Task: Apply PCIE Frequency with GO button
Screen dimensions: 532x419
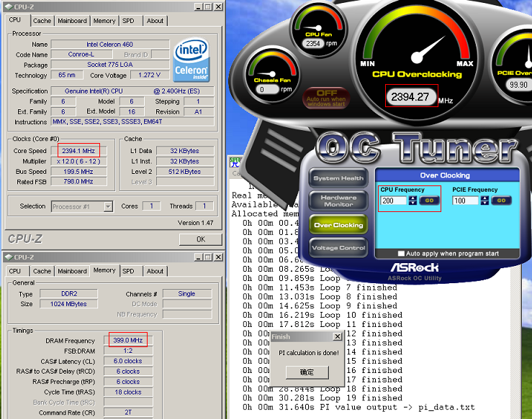Action: click(502, 201)
